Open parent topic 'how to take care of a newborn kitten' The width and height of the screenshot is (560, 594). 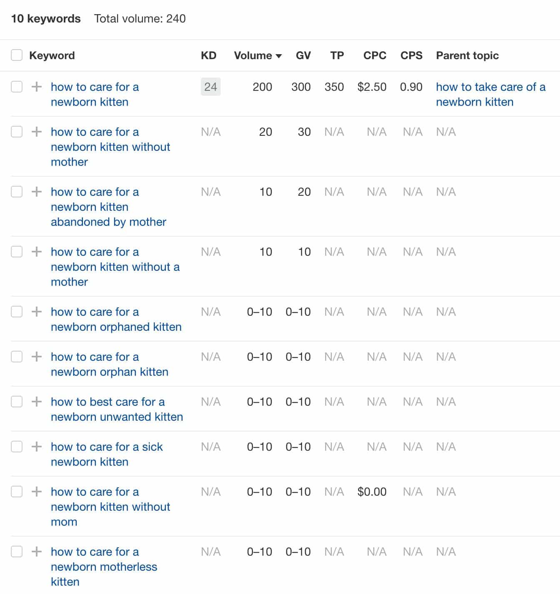click(x=490, y=94)
